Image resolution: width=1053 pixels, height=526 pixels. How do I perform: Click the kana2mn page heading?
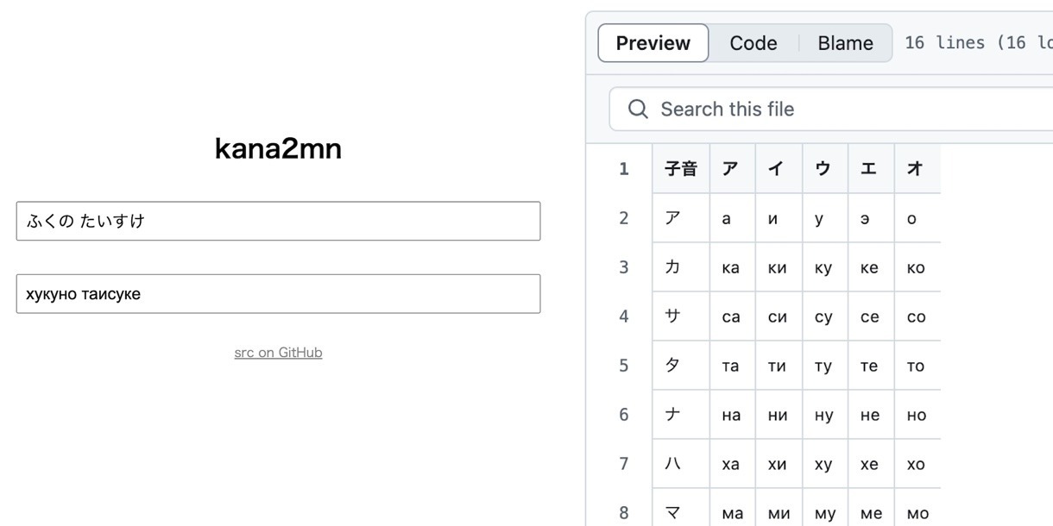tap(278, 149)
